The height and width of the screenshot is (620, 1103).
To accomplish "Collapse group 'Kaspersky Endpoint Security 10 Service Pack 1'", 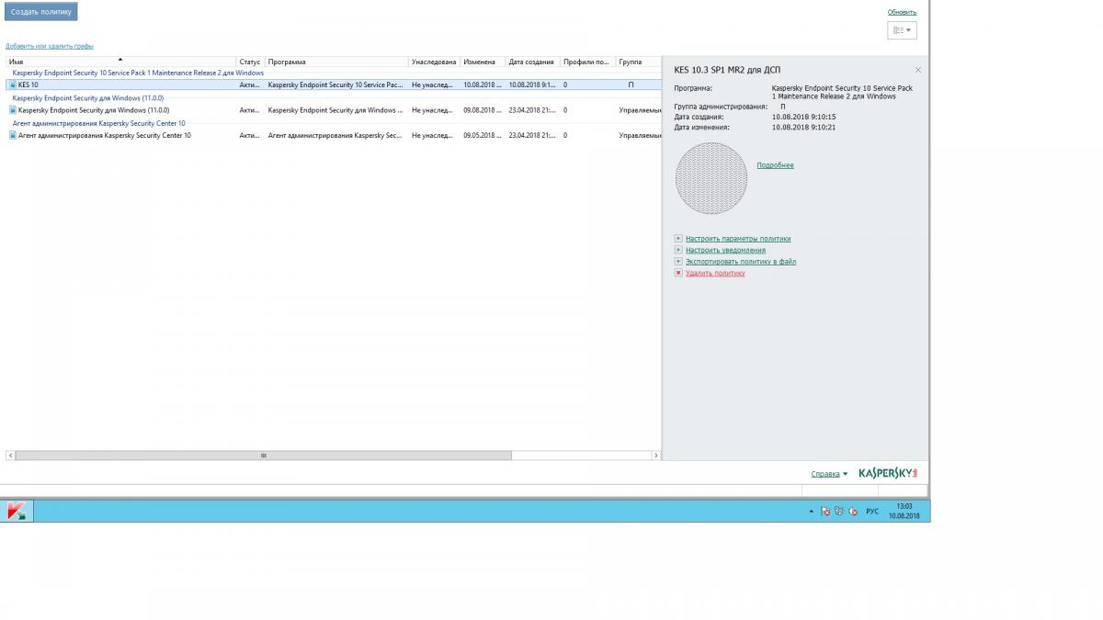I will (138, 73).
